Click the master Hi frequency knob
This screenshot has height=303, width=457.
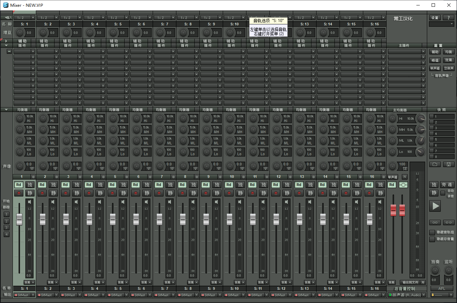click(x=421, y=118)
